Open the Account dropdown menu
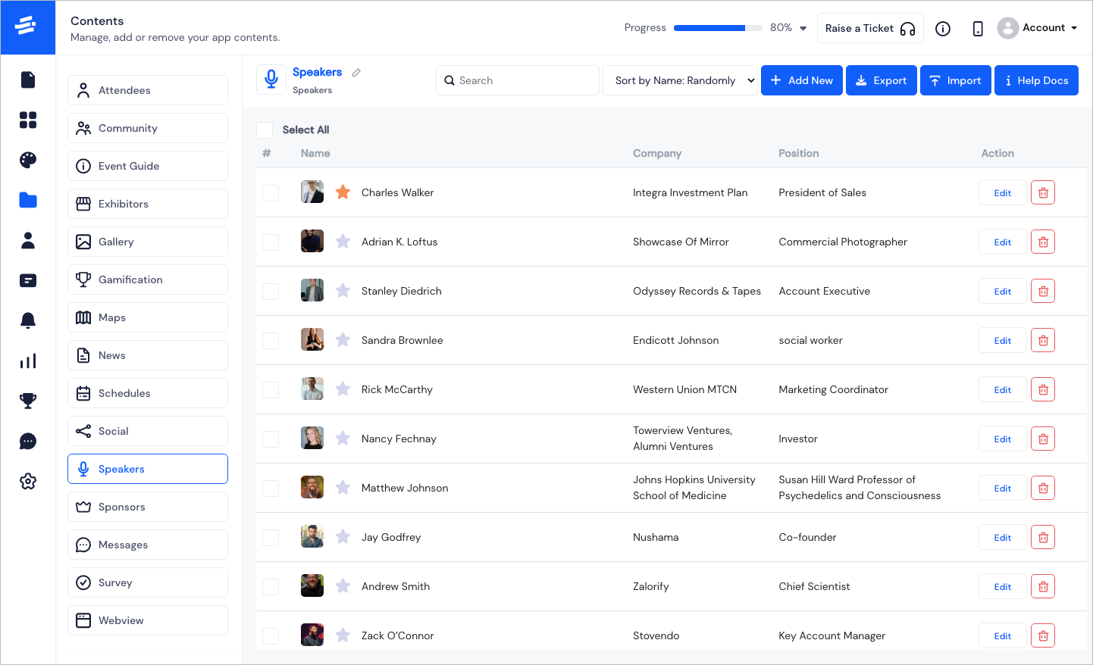This screenshot has width=1093, height=665. pyautogui.click(x=1038, y=28)
